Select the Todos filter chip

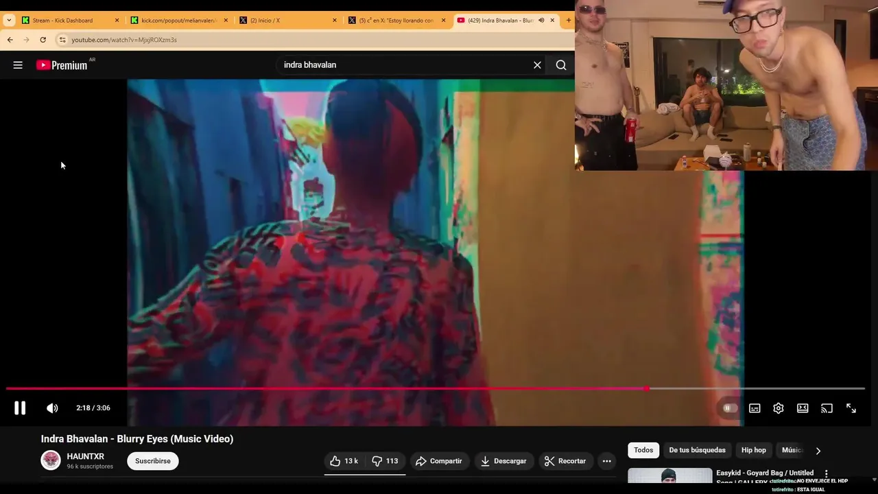pos(643,450)
